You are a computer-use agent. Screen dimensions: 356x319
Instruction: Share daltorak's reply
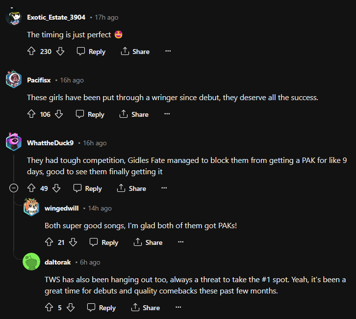(146, 308)
